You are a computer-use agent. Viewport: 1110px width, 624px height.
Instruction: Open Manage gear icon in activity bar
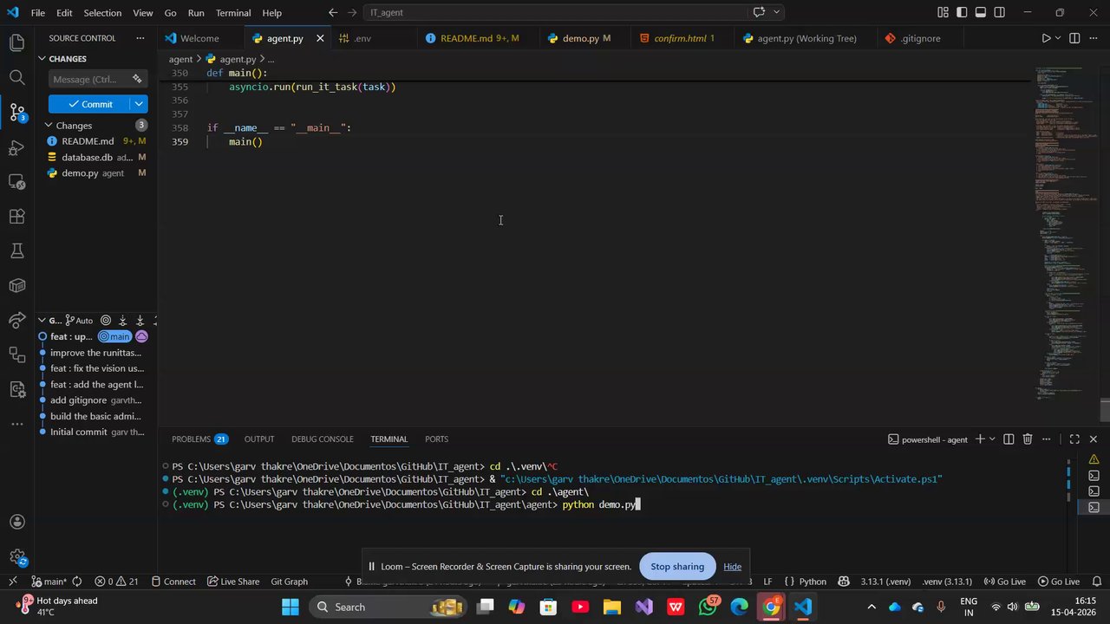(x=16, y=557)
